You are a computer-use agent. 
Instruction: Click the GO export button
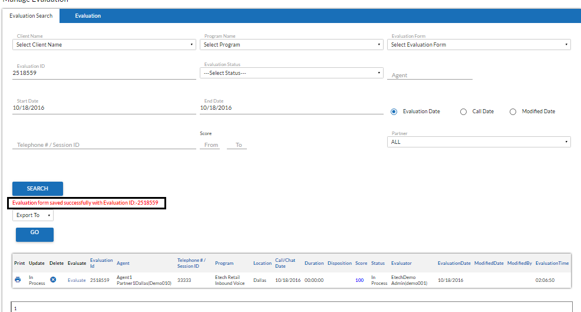click(34, 235)
